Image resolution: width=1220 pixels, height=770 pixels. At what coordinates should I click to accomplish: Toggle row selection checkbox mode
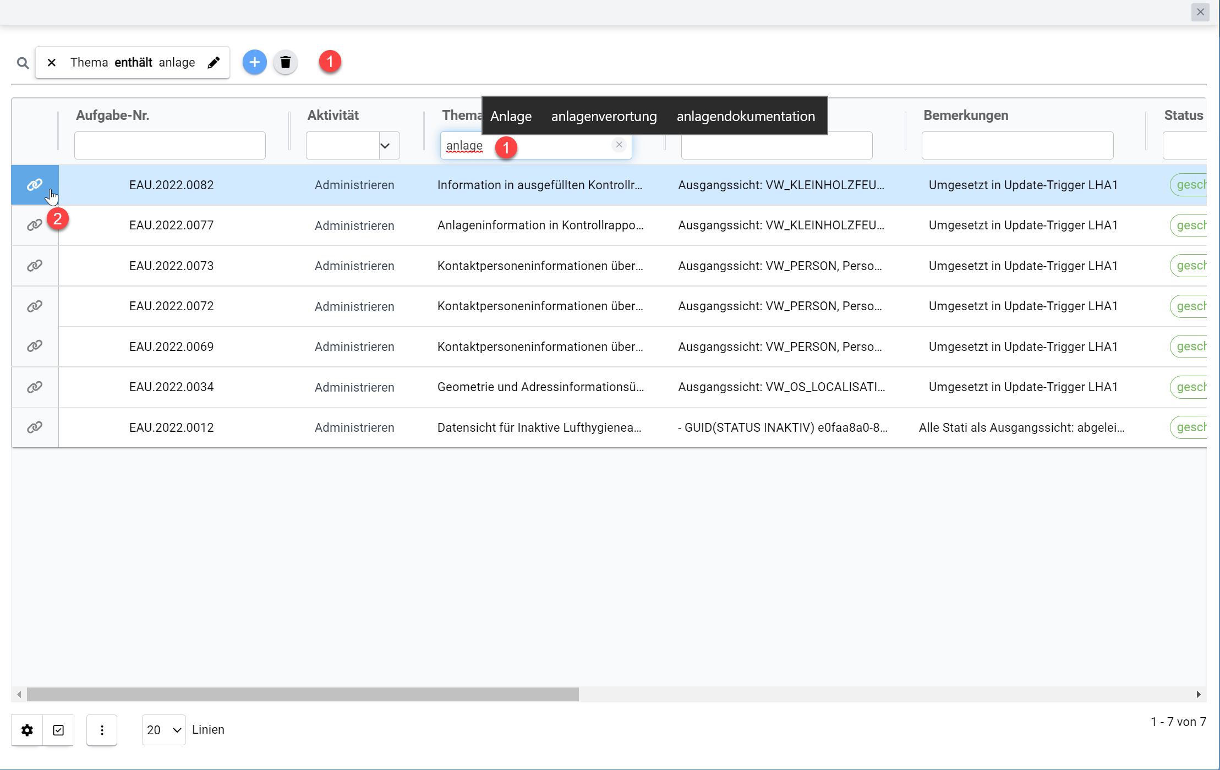pyautogui.click(x=58, y=730)
